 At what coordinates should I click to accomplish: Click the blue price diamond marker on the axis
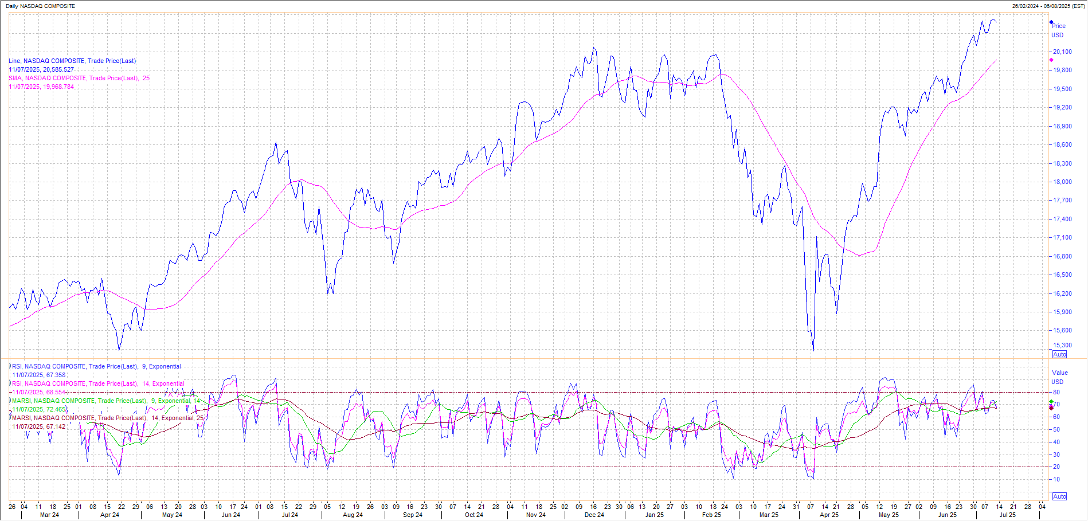point(1051,22)
